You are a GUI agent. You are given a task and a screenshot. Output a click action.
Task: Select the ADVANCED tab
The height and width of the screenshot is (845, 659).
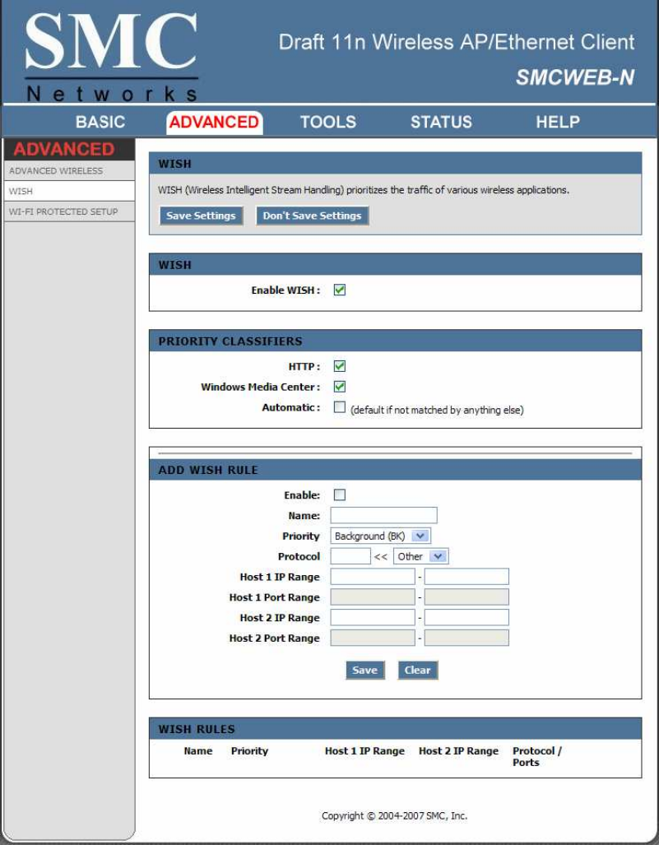pyautogui.click(x=214, y=122)
